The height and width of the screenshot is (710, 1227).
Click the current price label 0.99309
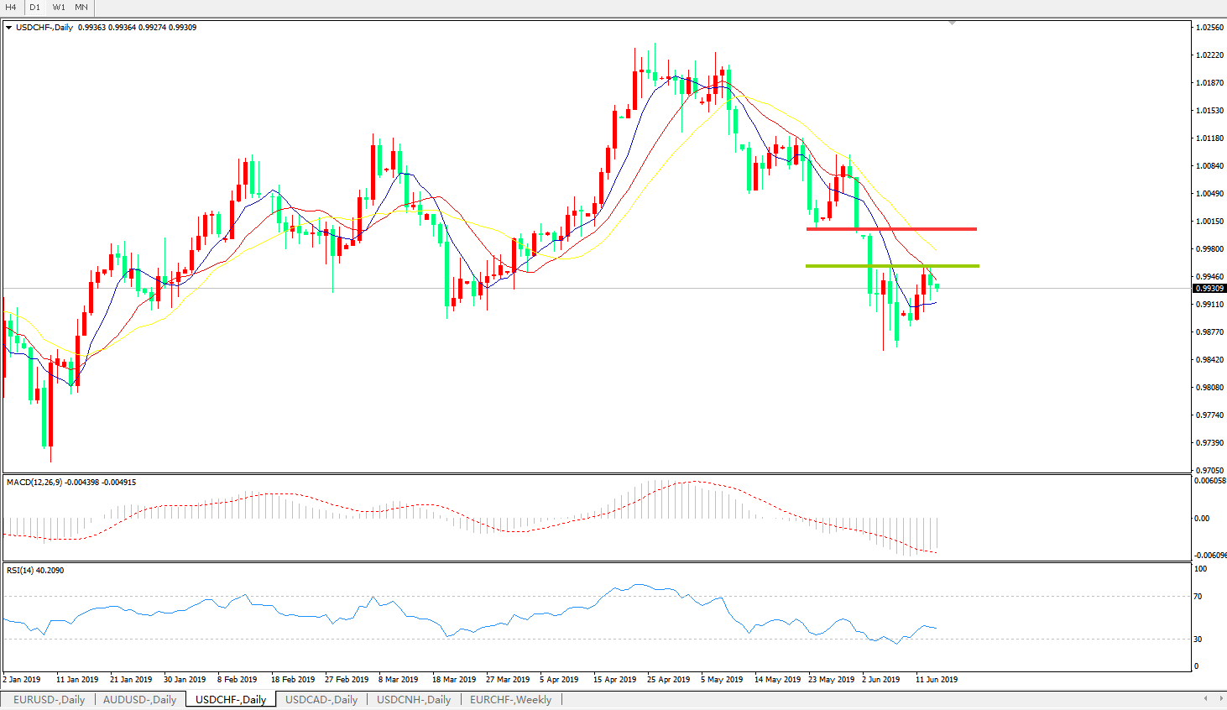coord(1209,289)
